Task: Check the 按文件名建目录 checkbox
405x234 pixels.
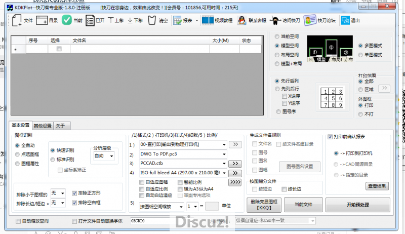Action: coord(279,144)
